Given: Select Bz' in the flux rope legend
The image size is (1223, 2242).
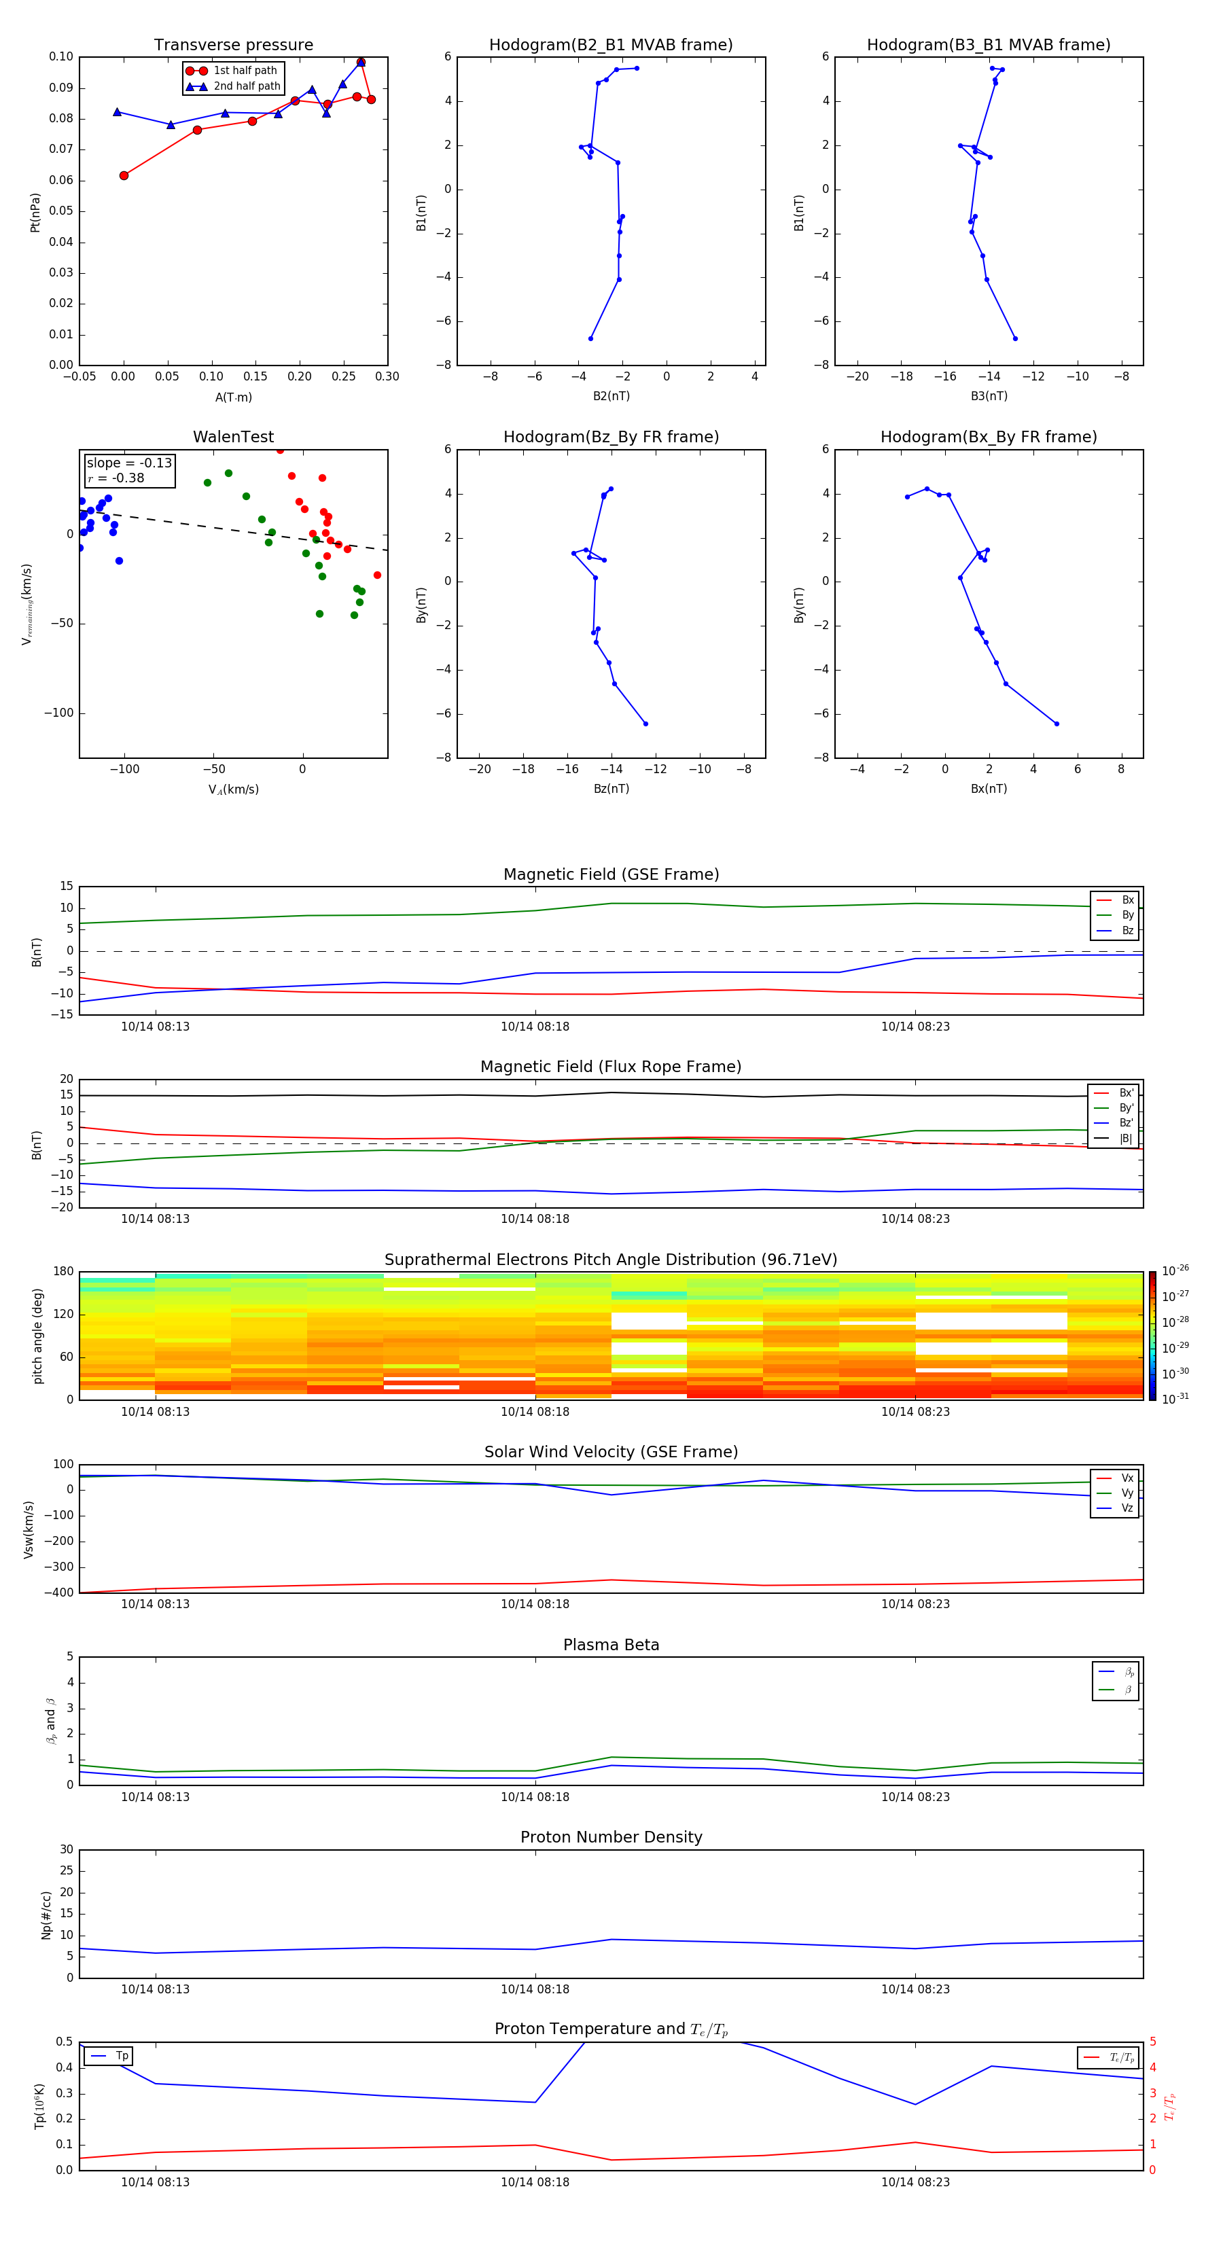Looking at the screenshot, I should [1114, 1123].
